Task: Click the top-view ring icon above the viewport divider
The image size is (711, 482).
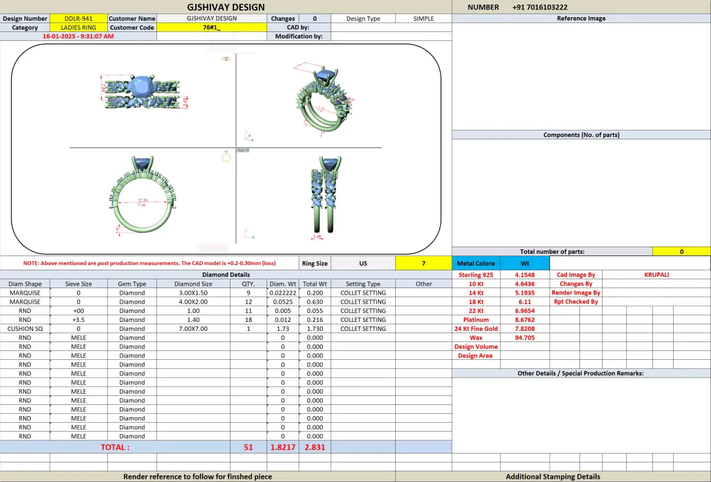Action: pyautogui.click(x=226, y=59)
